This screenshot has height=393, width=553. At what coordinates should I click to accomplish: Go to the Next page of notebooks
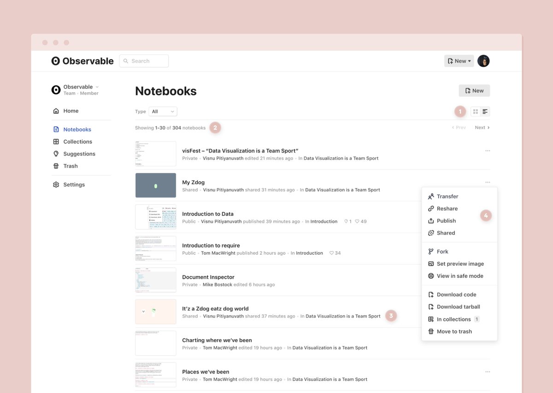[482, 128]
